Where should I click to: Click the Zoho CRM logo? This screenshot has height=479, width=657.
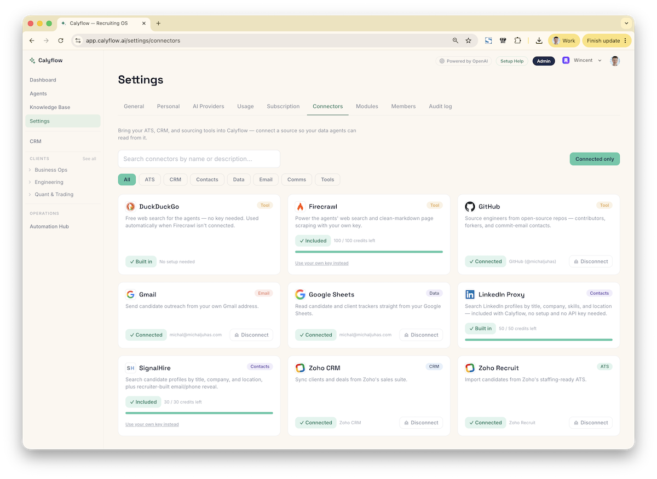(x=300, y=368)
